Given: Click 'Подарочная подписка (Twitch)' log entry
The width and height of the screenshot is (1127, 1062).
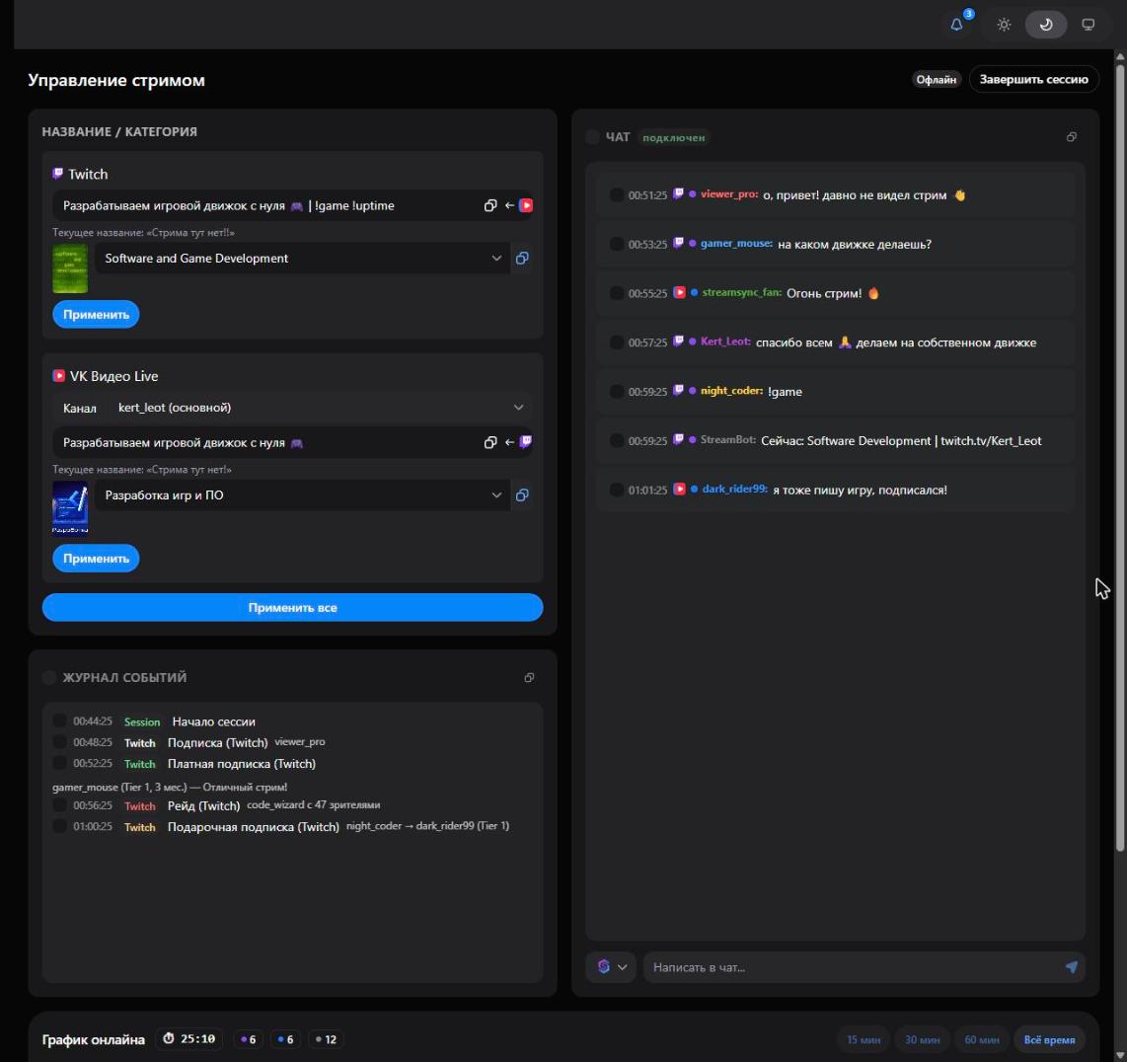Looking at the screenshot, I should click(253, 827).
